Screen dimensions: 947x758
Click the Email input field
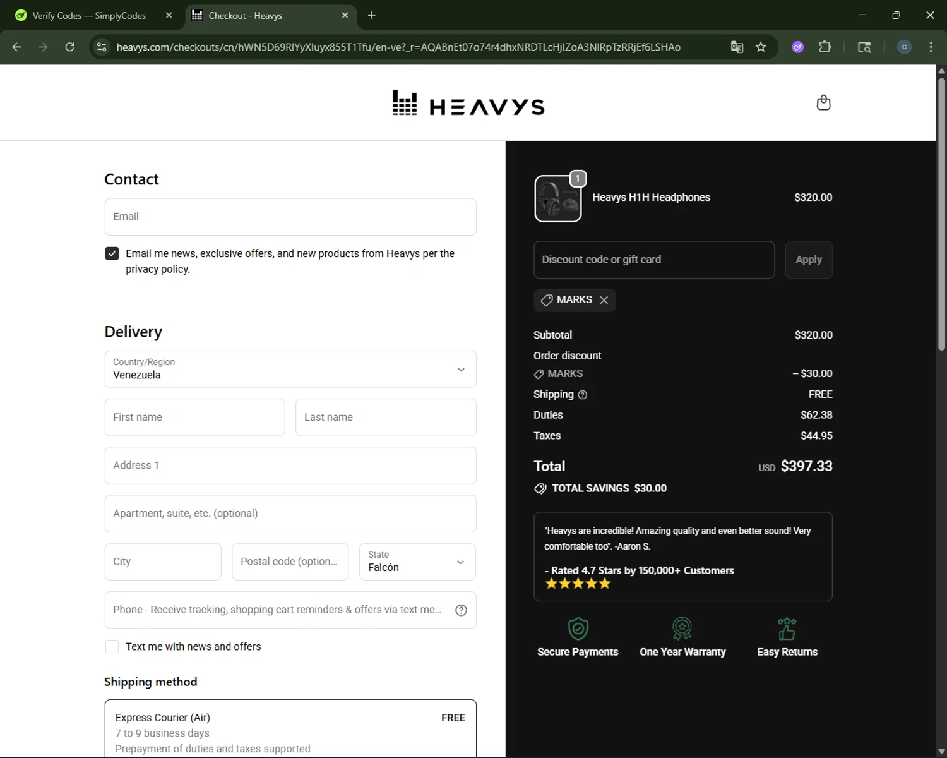[x=290, y=217]
